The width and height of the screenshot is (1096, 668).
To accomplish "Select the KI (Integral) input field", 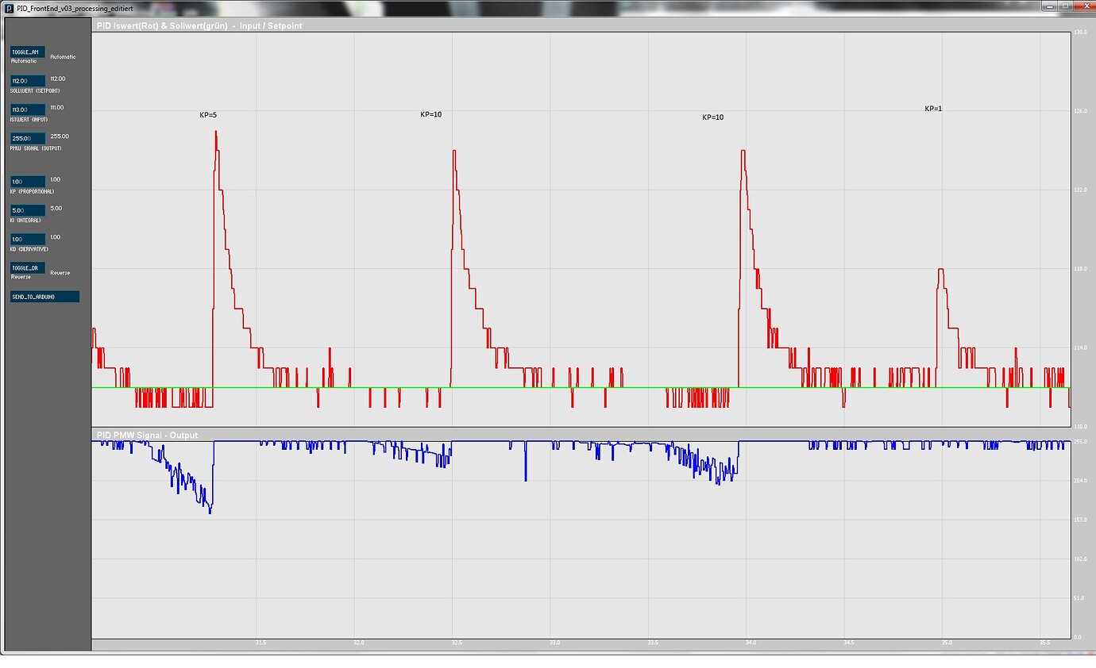I will point(28,210).
